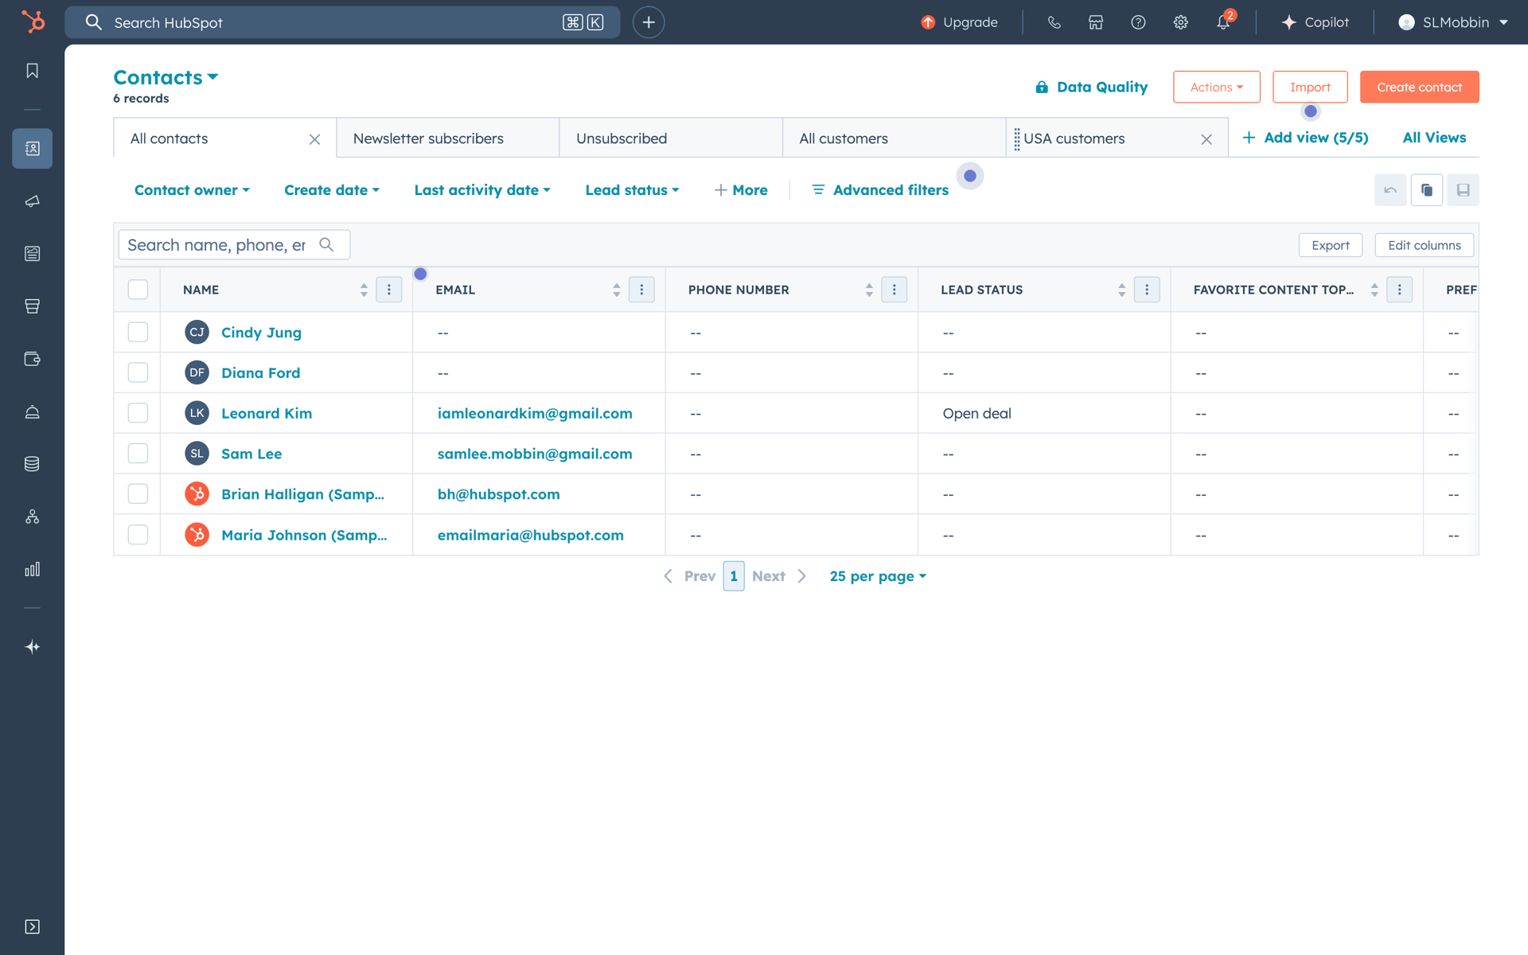The image size is (1528, 955).
Task: Sort by the Email column arrows
Action: [x=616, y=290]
